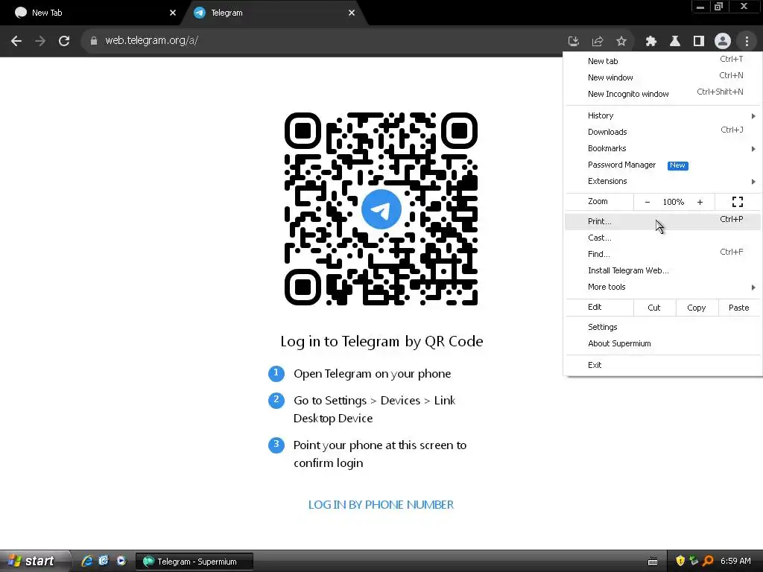
Task: Click the Paste button
Action: coord(738,308)
